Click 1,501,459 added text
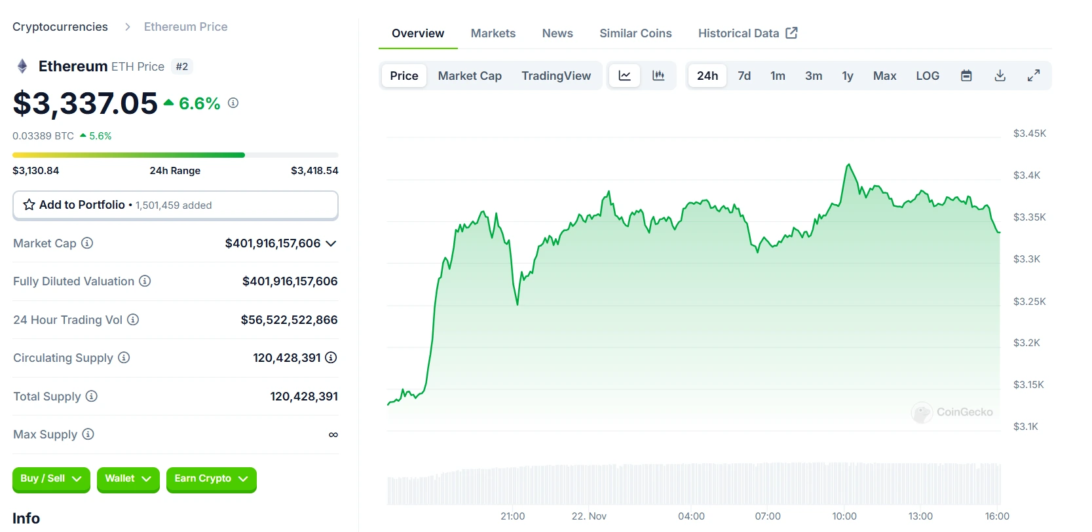 (x=174, y=205)
